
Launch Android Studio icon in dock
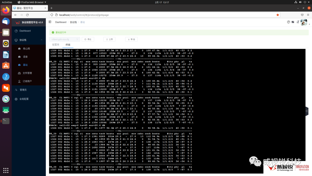click(x=6, y=110)
